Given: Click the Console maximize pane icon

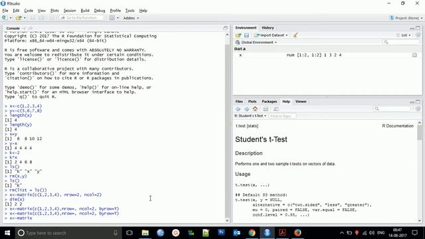Looking at the screenshot, I should coord(225,28).
